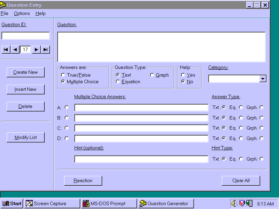Open the Windows Start menu

(12, 203)
